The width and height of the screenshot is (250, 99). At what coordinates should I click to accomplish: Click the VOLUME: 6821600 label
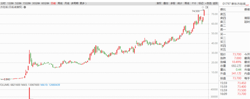click(10, 85)
